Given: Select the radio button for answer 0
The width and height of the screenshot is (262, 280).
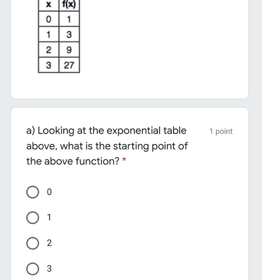Looking at the screenshot, I should (32, 192).
